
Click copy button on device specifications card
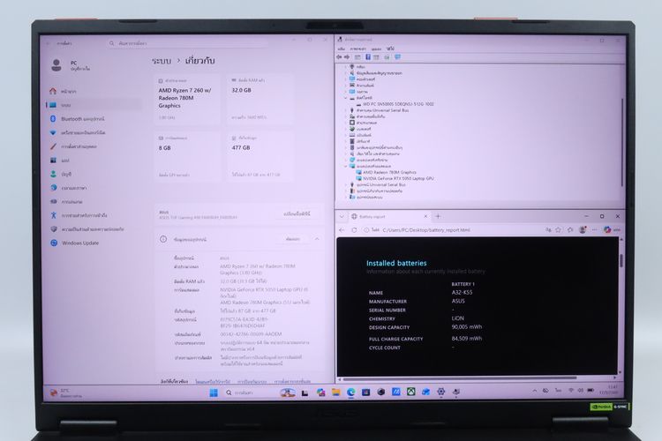[x=292, y=239]
